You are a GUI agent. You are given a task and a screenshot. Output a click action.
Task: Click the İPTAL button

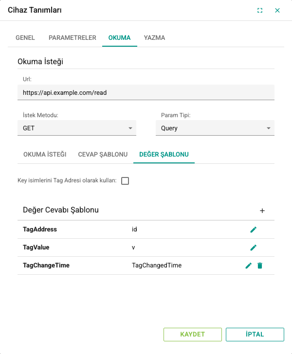255,335
